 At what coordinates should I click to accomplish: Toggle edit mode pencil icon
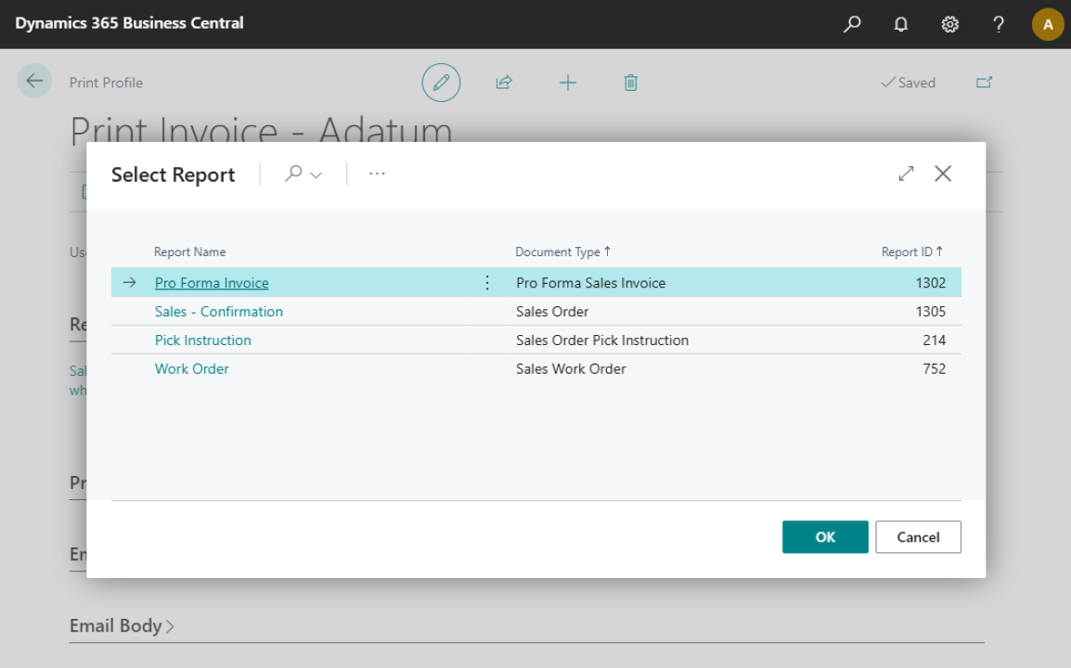441,83
